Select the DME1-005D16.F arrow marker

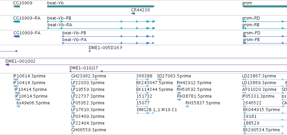[89, 51]
